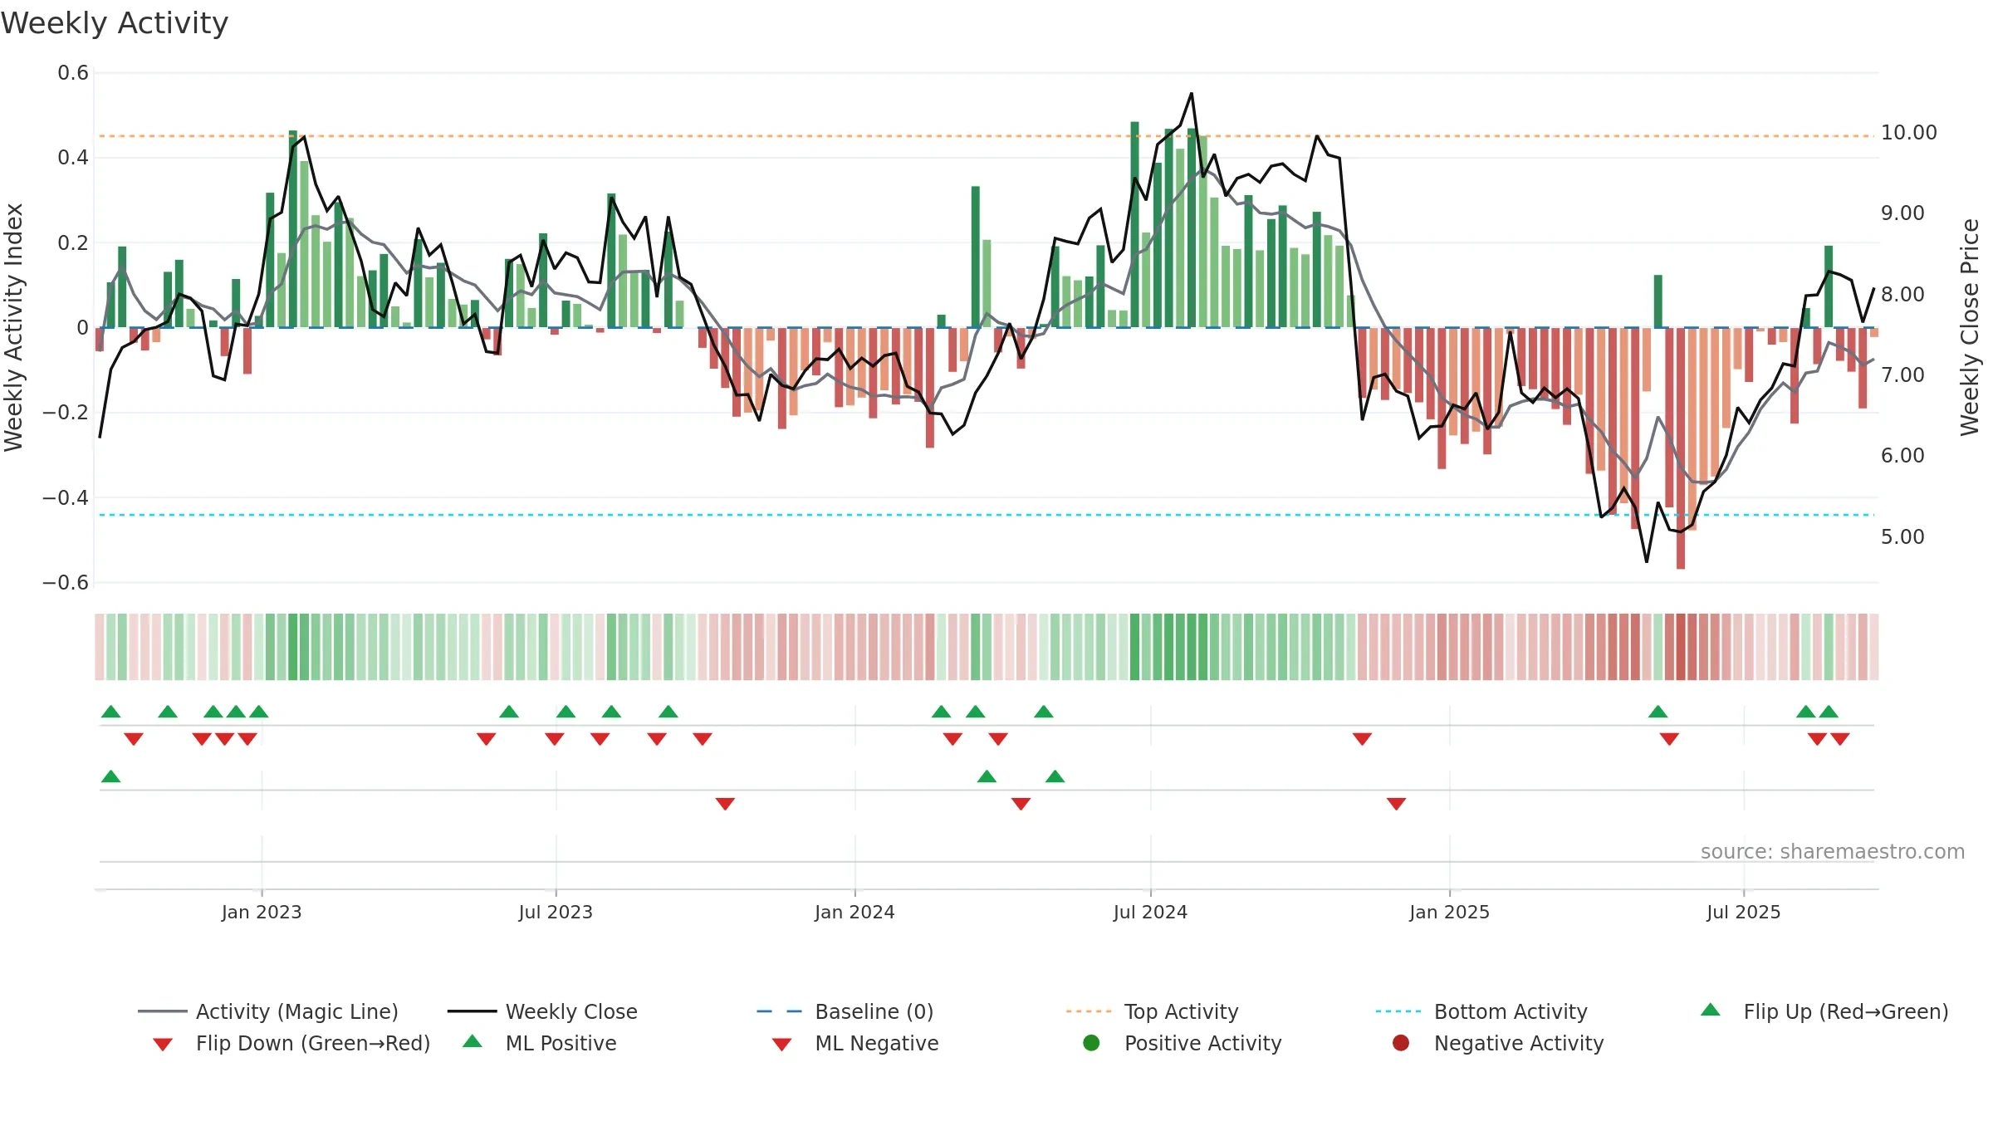Click the source: sharemaestro.com text
The width and height of the screenshot is (1993, 1121).
[x=1833, y=852]
